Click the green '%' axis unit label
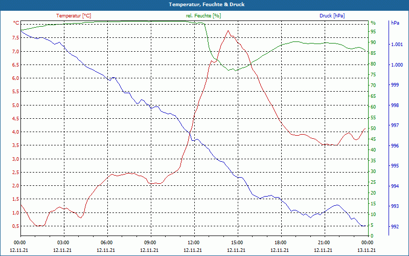The image size is (409, 256). 373,23
